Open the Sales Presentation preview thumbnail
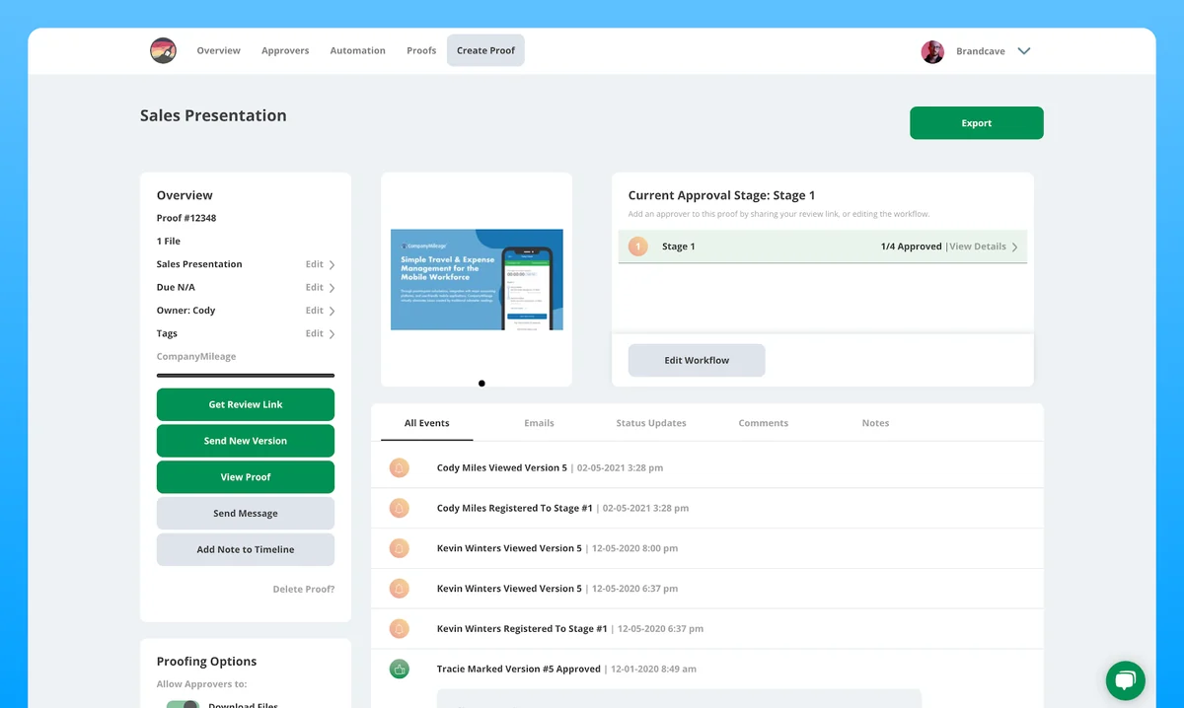Screen dimensions: 1184x708 tap(477, 279)
